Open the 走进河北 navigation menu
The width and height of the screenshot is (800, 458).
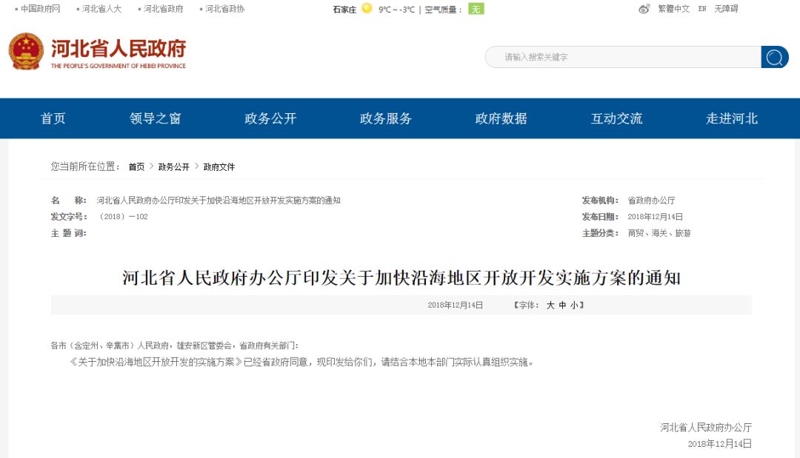(731, 118)
